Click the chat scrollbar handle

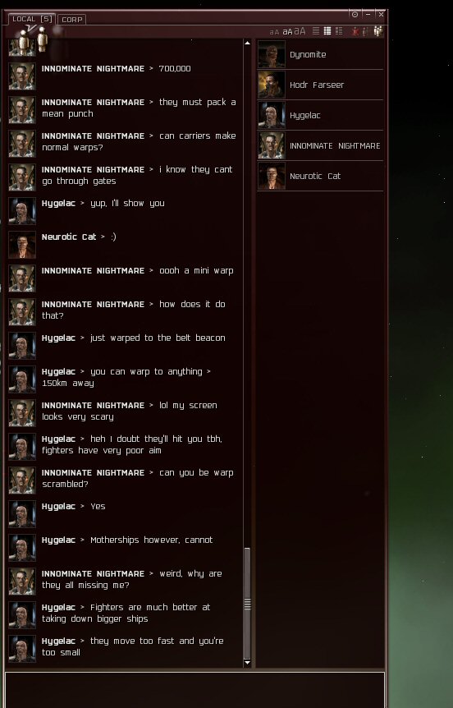[x=247, y=604]
